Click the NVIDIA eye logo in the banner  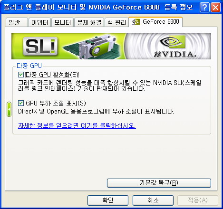coord(173,42)
